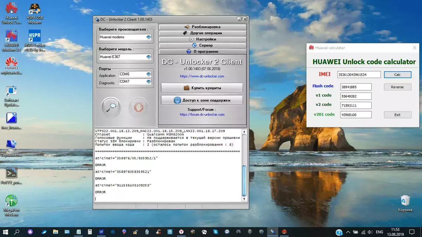Screen dimensions: 422x237
Task: Open the Windows Start menu
Action: [5, 232]
